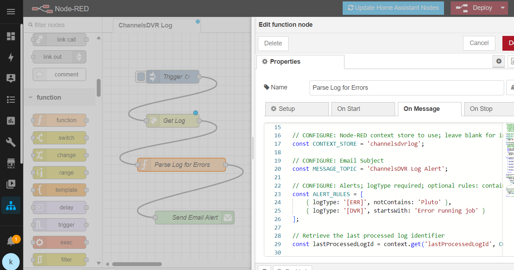Click the Name input field
514x270 pixels.
pos(406,88)
